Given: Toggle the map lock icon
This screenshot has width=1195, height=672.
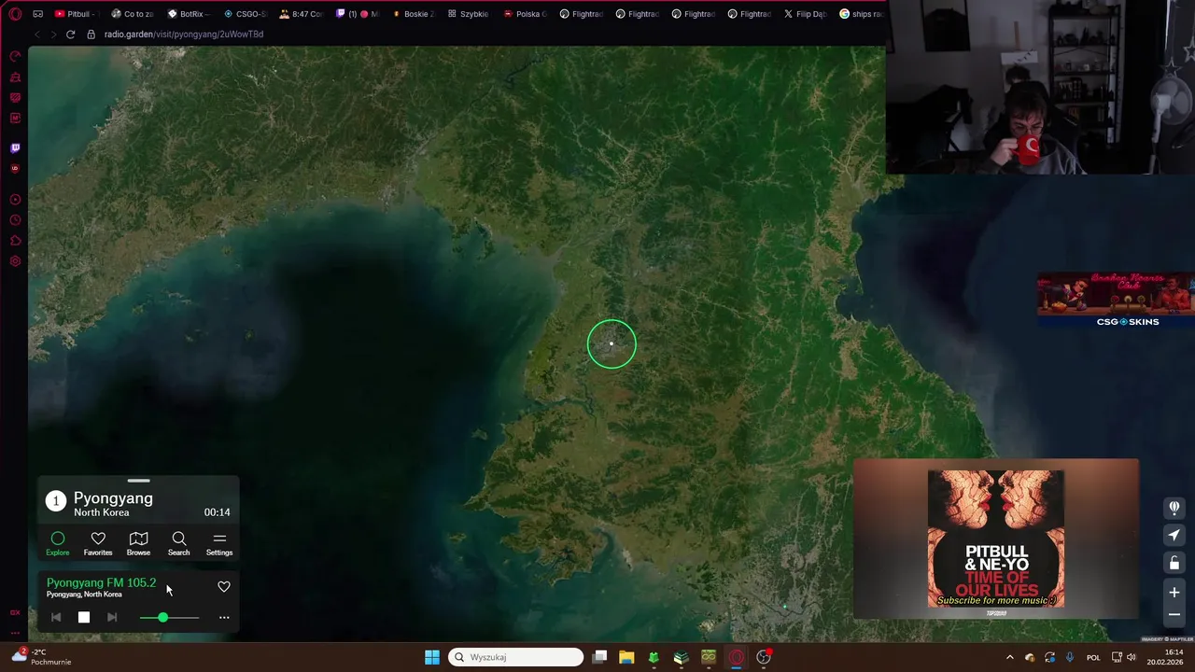Looking at the screenshot, I should click(x=1174, y=563).
